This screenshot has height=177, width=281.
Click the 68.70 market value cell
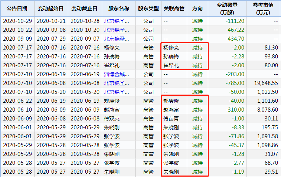pos(271,163)
